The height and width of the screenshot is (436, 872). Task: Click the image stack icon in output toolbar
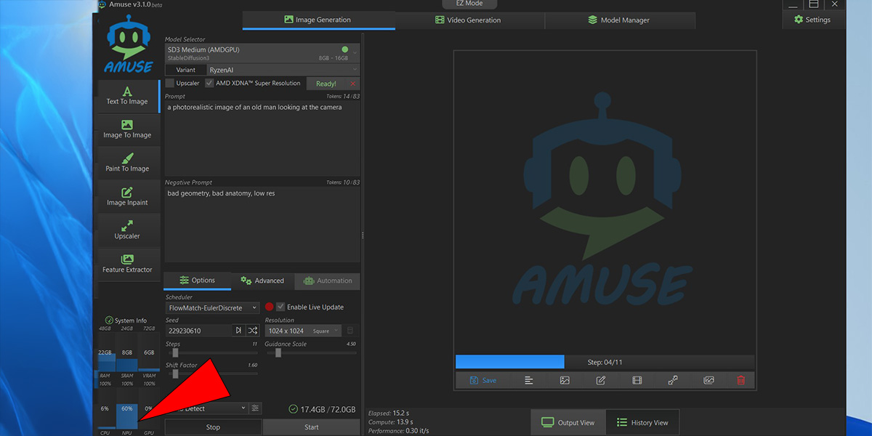coord(708,380)
